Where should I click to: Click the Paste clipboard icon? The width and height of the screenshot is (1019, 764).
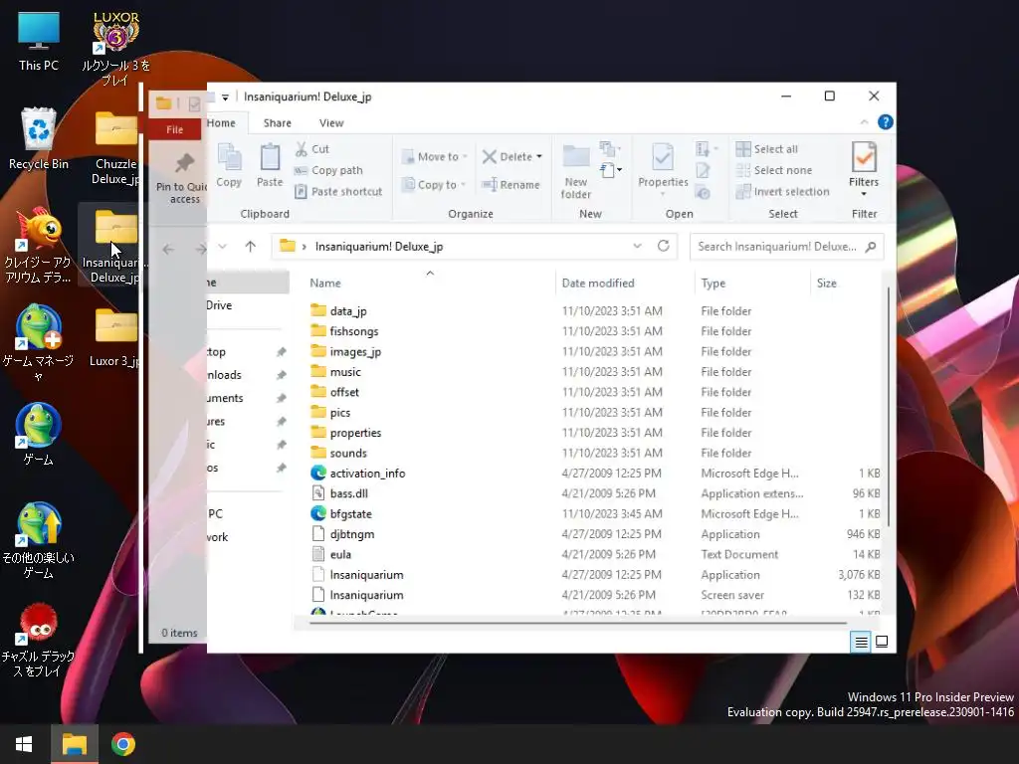270,166
